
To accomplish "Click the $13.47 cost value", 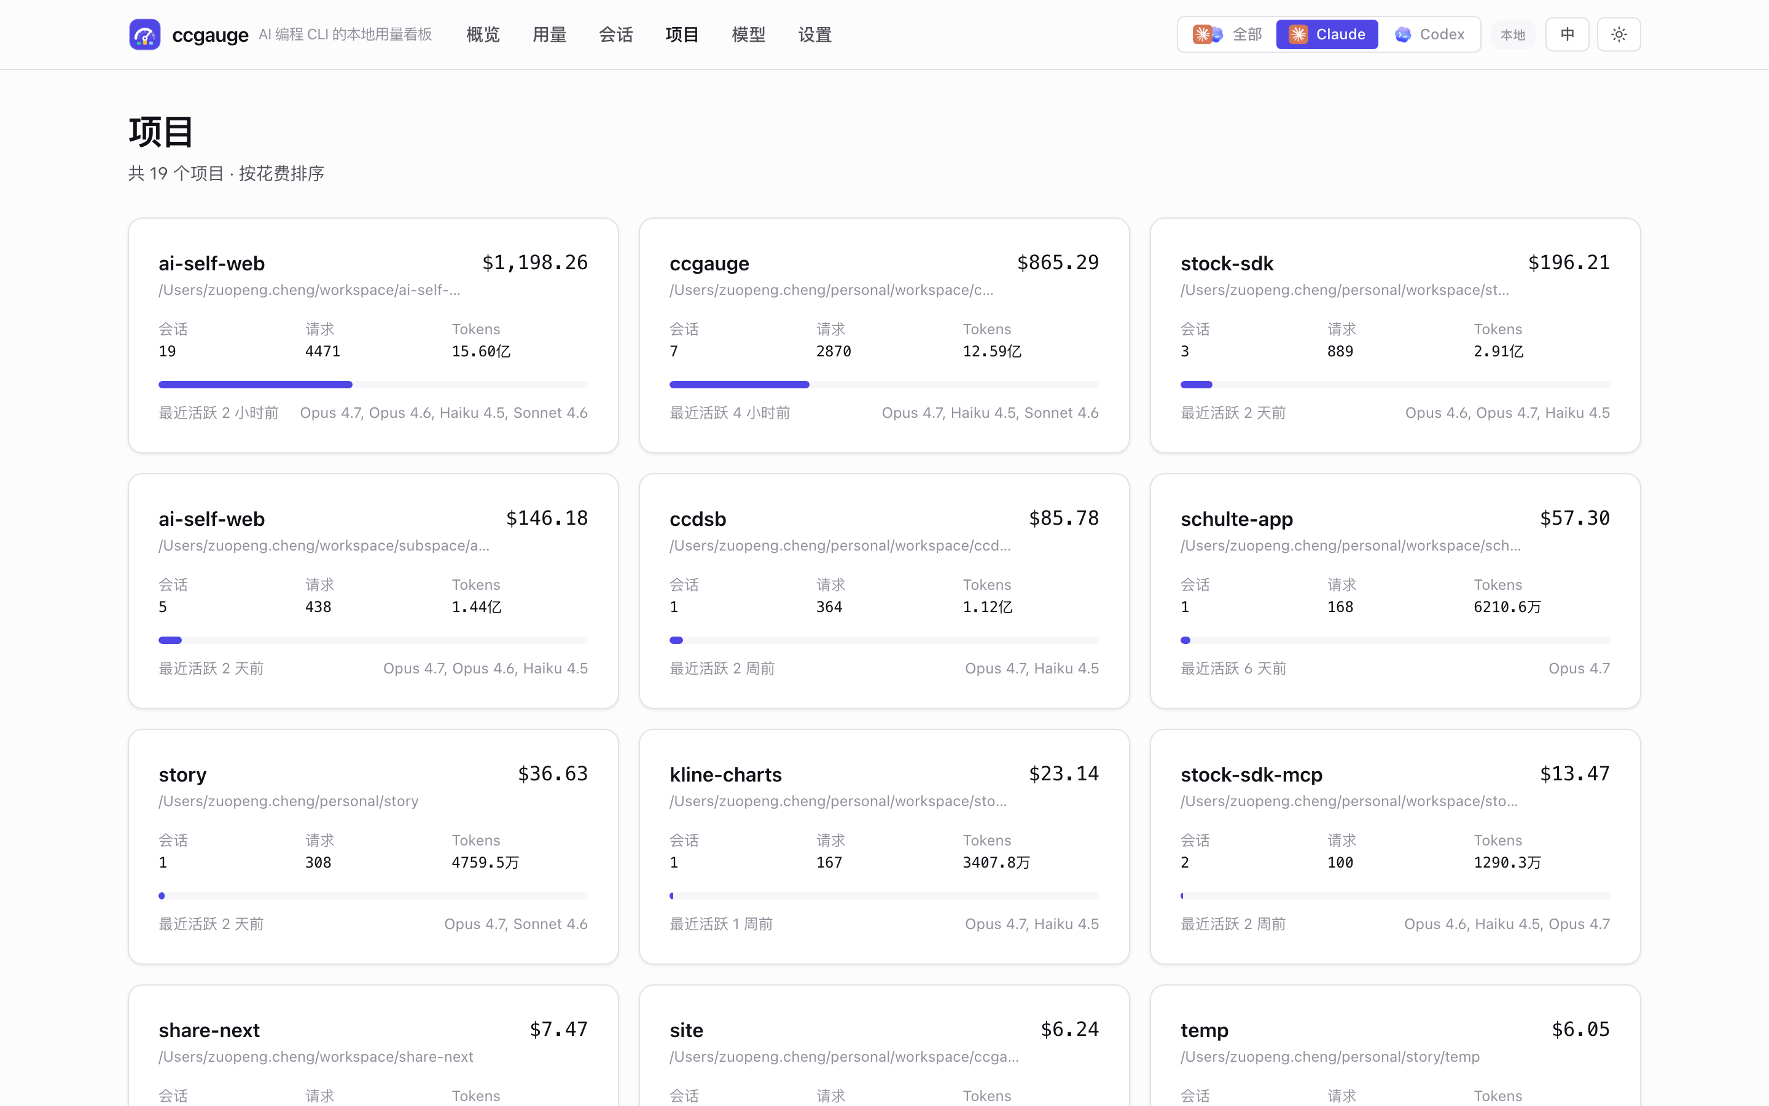I will pyautogui.click(x=1574, y=774).
